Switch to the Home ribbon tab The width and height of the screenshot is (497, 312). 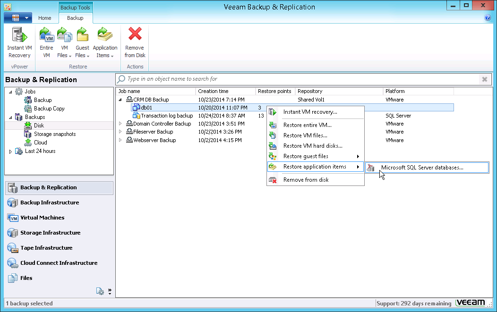pyautogui.click(x=45, y=18)
